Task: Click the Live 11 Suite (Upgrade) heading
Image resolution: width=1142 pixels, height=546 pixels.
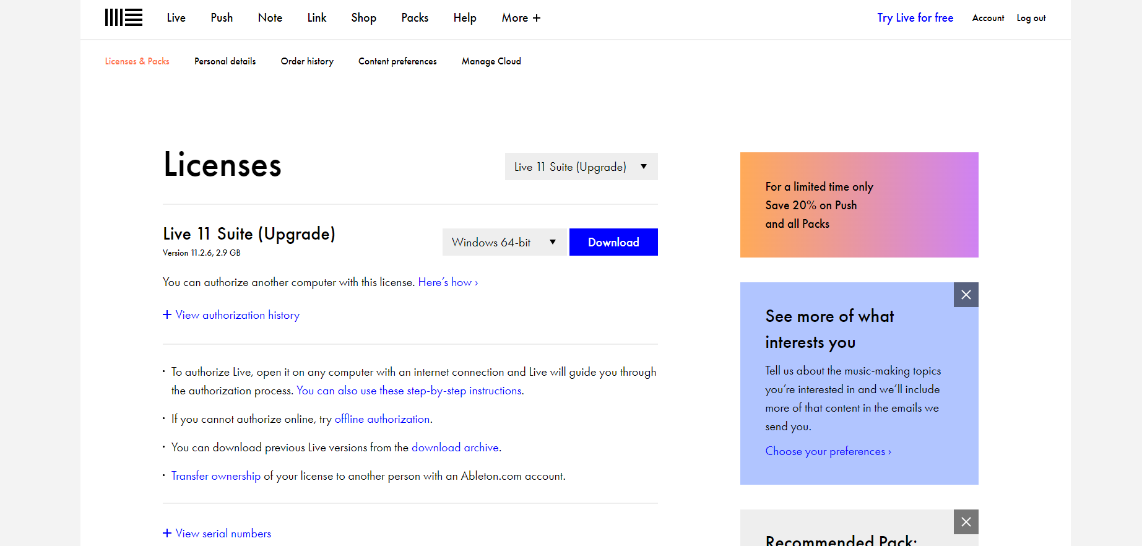Action: (249, 234)
